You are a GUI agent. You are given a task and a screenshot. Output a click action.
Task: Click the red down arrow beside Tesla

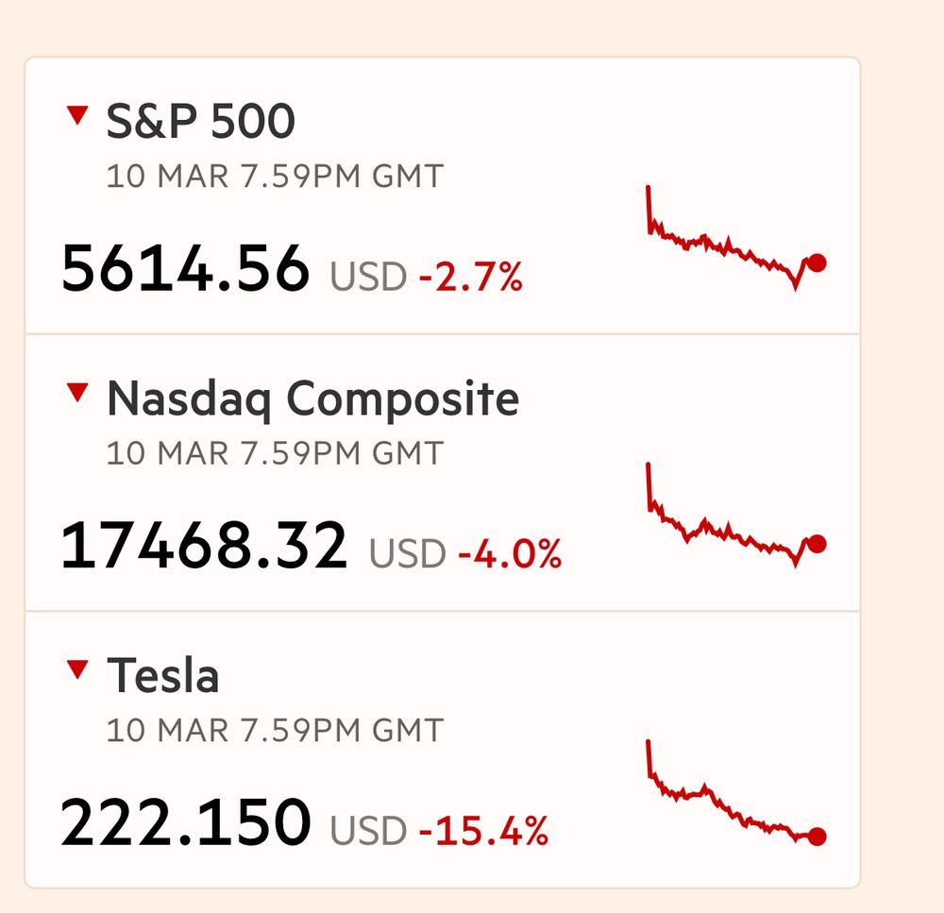(x=76, y=669)
